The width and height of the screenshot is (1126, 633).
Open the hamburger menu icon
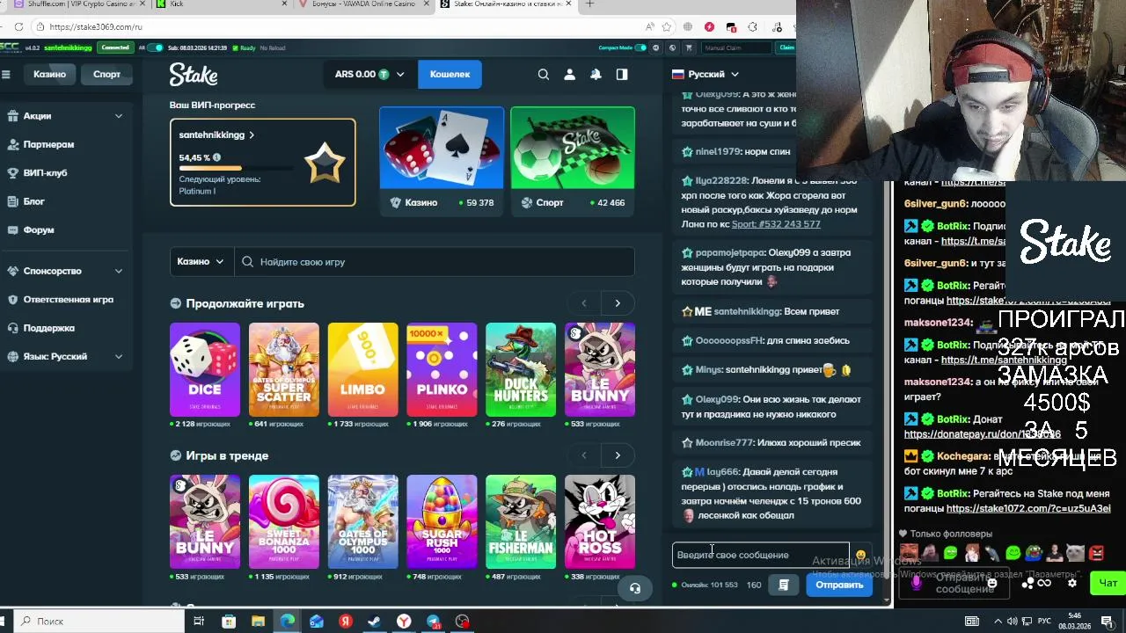pos(5,75)
